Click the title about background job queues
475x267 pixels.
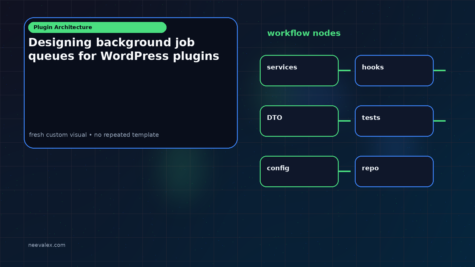click(x=124, y=49)
